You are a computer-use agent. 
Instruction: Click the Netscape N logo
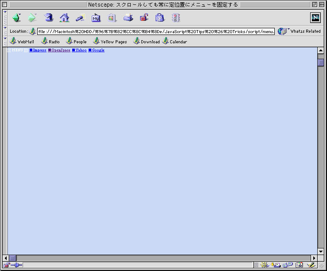coord(315,18)
